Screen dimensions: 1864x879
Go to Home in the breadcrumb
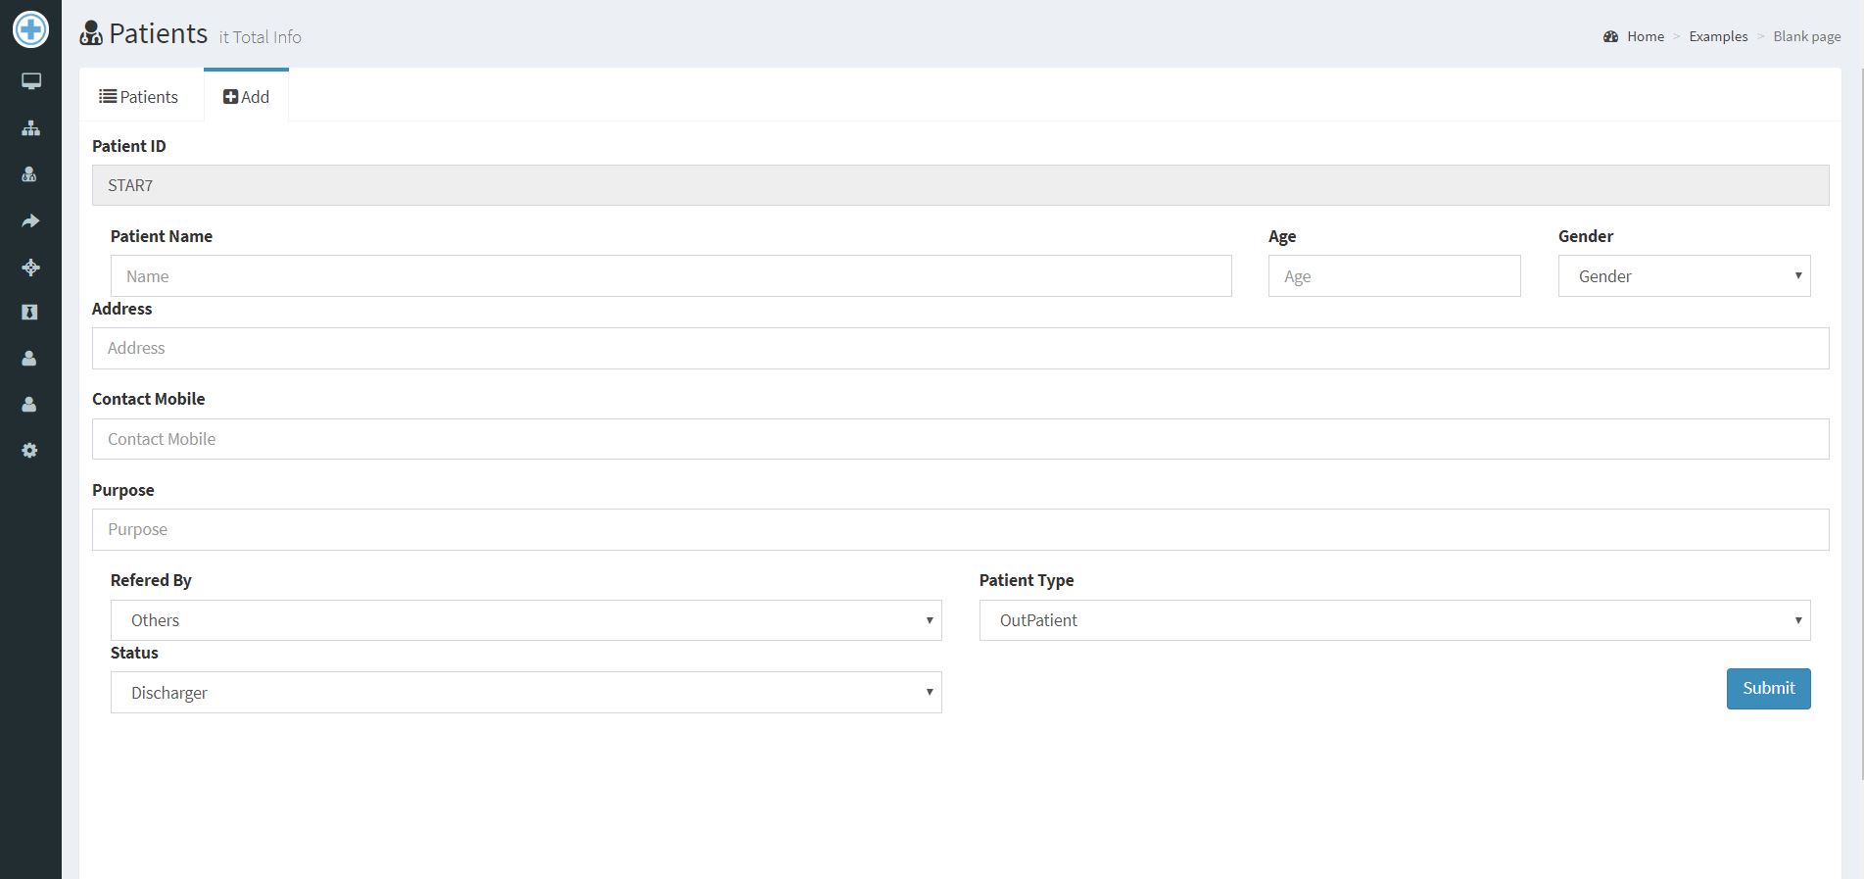point(1645,36)
